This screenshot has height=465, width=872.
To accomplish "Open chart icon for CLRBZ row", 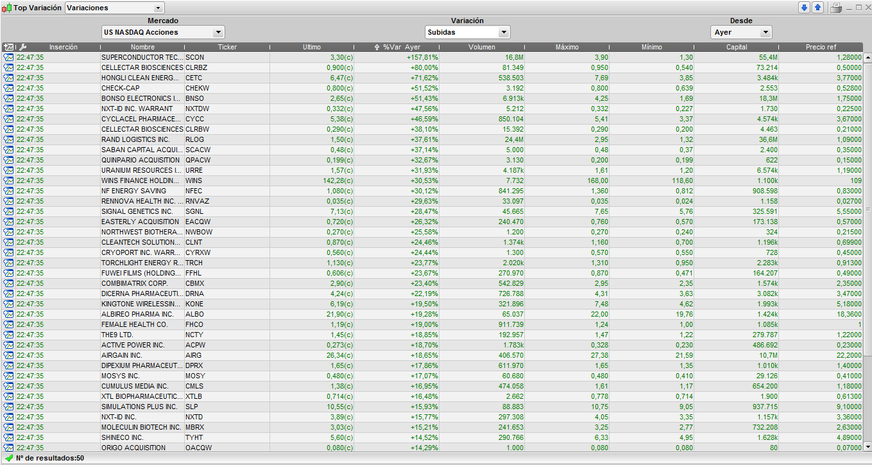I will (8, 67).
